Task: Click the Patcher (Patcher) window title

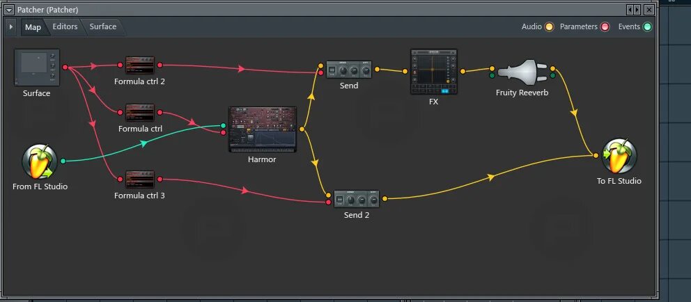Action: [x=47, y=10]
